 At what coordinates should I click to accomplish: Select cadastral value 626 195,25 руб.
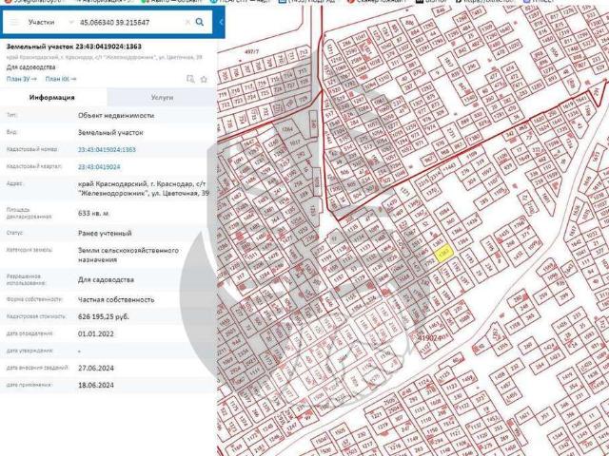coord(104,316)
